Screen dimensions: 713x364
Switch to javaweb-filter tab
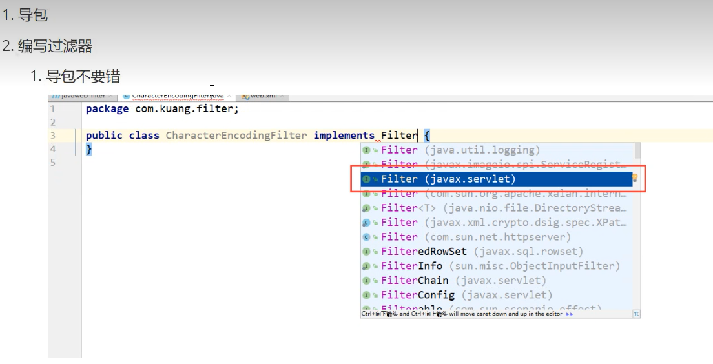point(83,96)
